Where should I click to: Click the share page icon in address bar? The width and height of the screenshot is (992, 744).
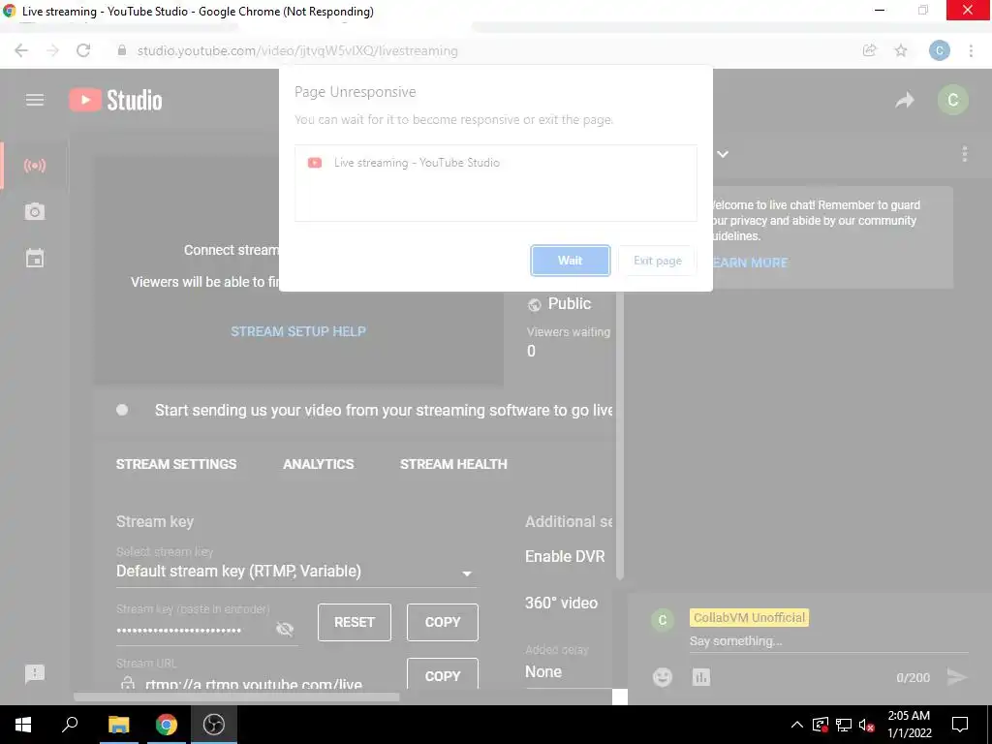(x=870, y=50)
